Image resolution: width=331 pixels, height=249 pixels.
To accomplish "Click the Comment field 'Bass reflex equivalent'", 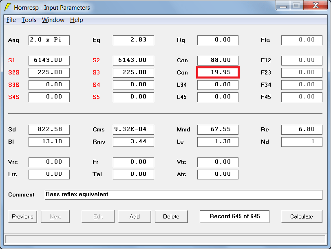I will (184, 195).
